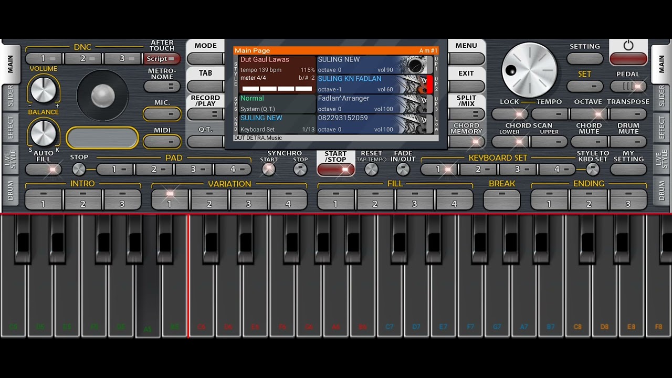Adjust the BALANCE knob
Image resolution: width=672 pixels, height=378 pixels.
(x=44, y=132)
